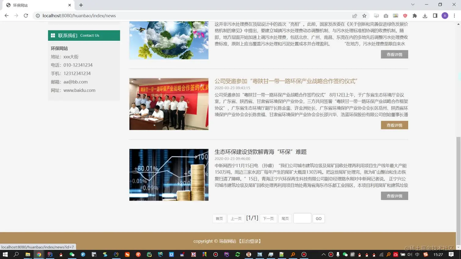Show hidden system tray icons
Screen dimensions: 461x259
click(x=323, y=254)
